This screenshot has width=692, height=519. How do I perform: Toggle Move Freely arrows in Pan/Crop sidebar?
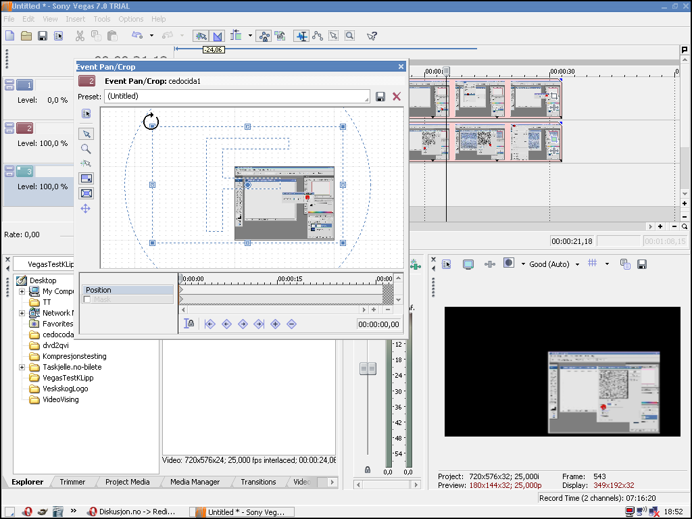[x=86, y=209]
